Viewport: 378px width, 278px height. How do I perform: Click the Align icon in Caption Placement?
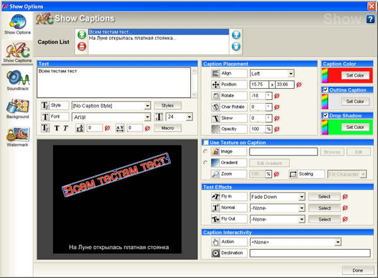click(x=215, y=73)
